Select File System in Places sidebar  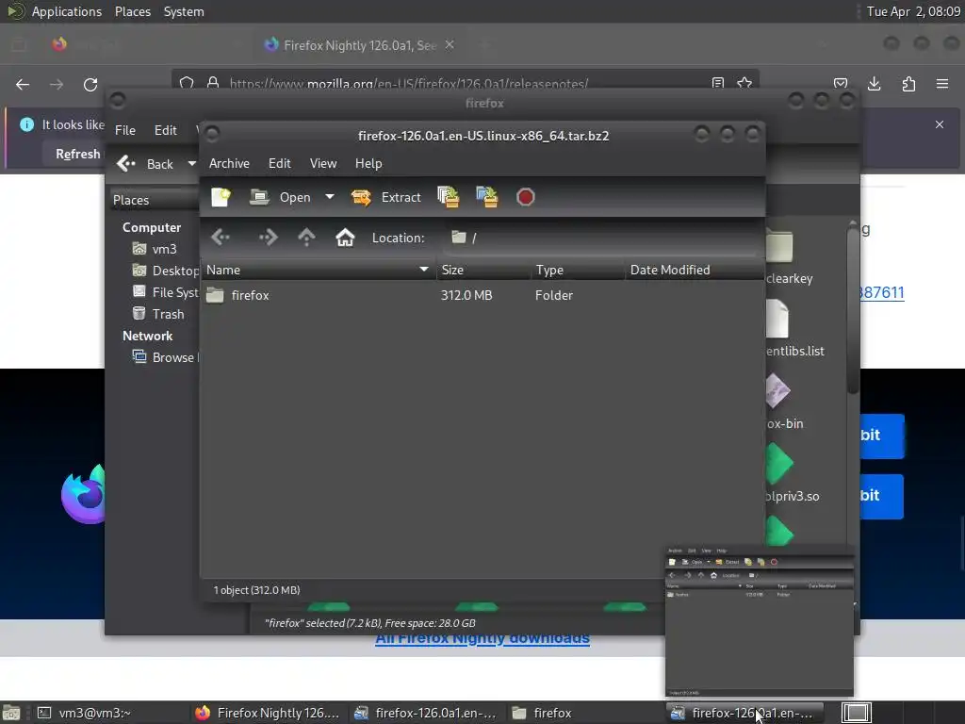tap(165, 292)
